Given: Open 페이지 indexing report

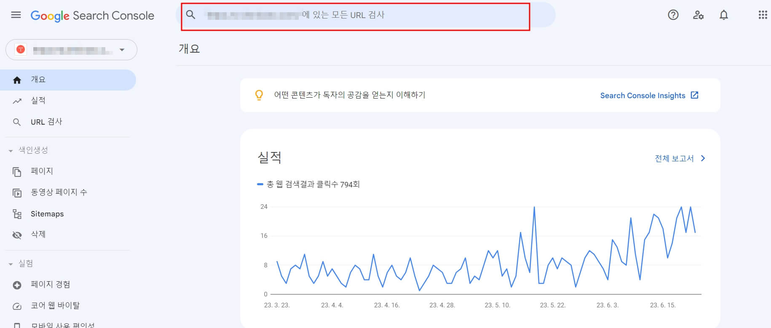Looking at the screenshot, I should point(68,171).
